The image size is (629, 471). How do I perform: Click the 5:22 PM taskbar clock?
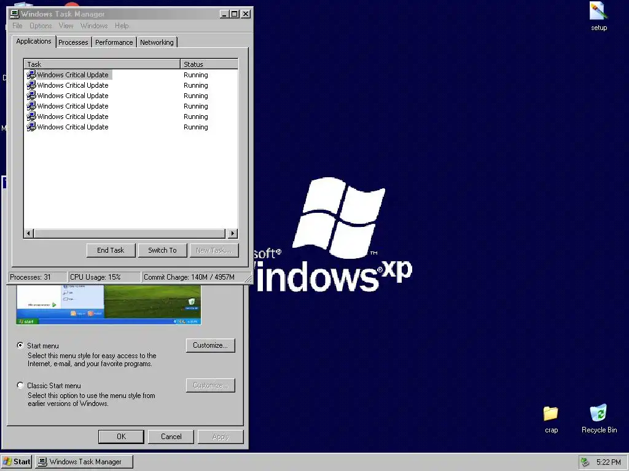(x=608, y=462)
